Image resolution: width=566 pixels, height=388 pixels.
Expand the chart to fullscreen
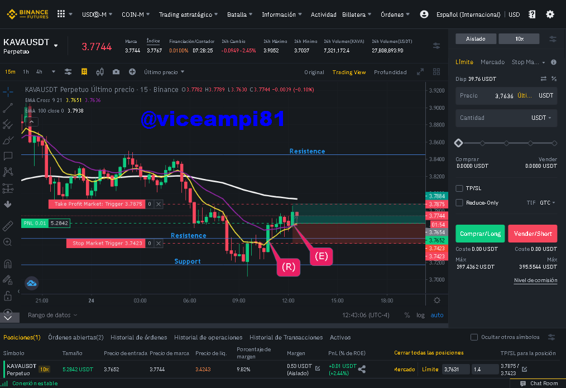(x=420, y=72)
